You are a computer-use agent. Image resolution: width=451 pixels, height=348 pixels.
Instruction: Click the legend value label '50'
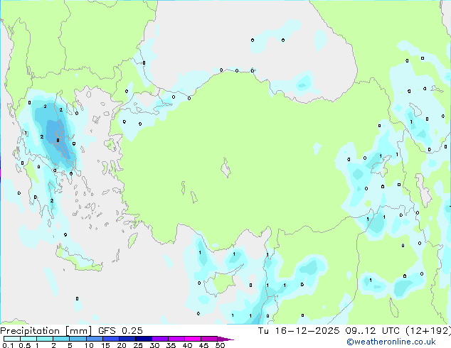[220, 345]
